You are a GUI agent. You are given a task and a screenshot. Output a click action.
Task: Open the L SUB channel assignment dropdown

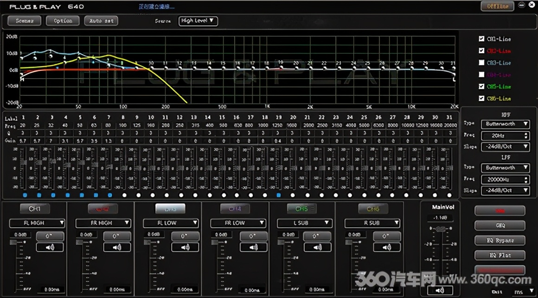[304, 223]
